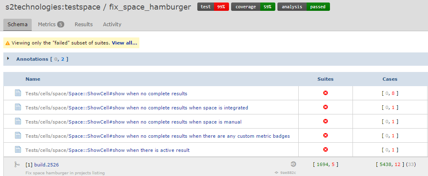This screenshot has width=428, height=176.
Task: Switch to the Metrics tab
Action: tap(50, 25)
